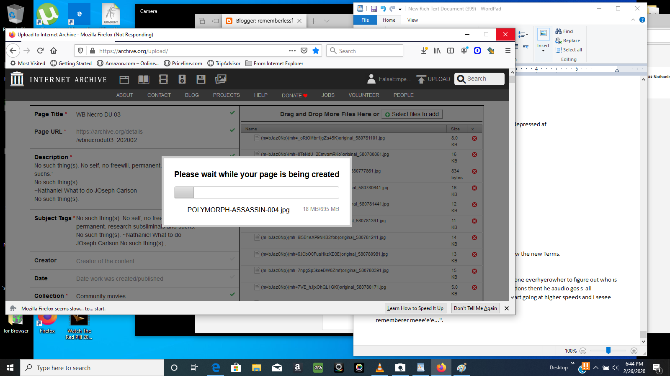
Task: Click Learn How to Speed It Up
Action: coord(415,308)
